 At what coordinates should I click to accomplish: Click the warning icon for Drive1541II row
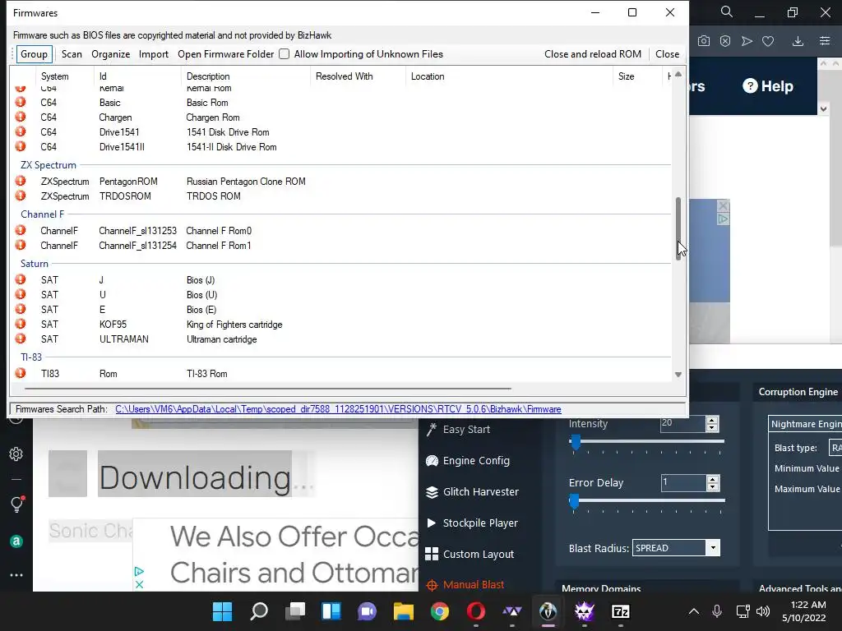coord(21,146)
